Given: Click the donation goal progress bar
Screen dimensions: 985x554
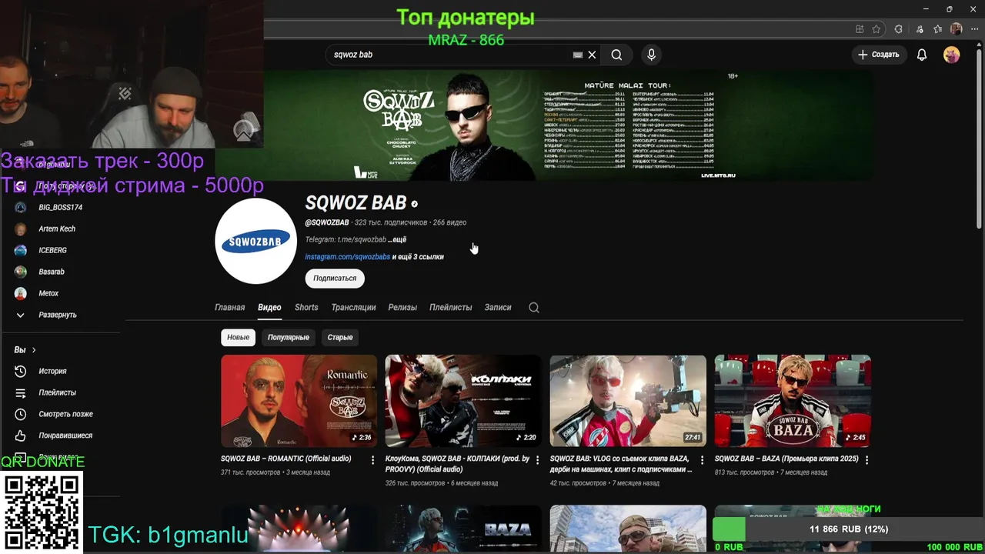Looking at the screenshot, I should click(x=848, y=529).
